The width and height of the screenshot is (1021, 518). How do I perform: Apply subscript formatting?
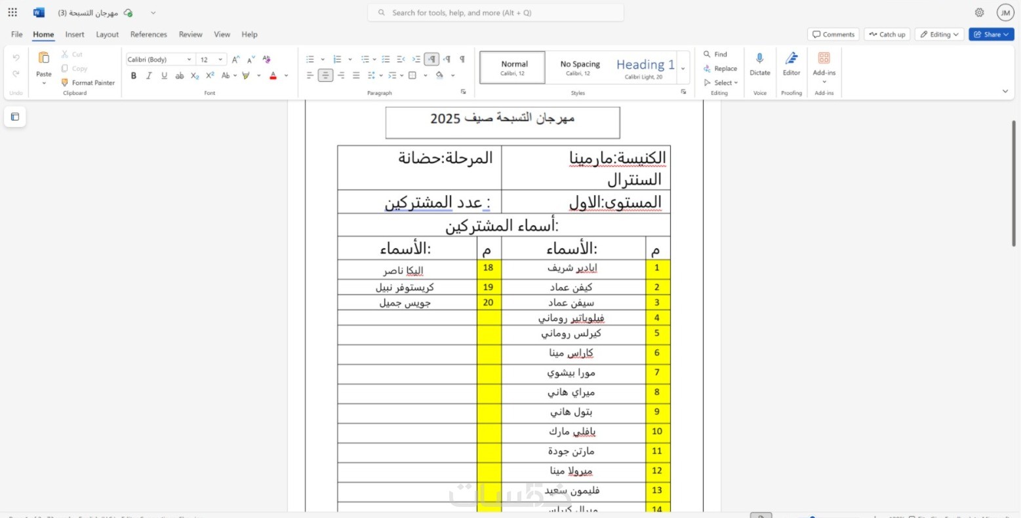point(195,75)
